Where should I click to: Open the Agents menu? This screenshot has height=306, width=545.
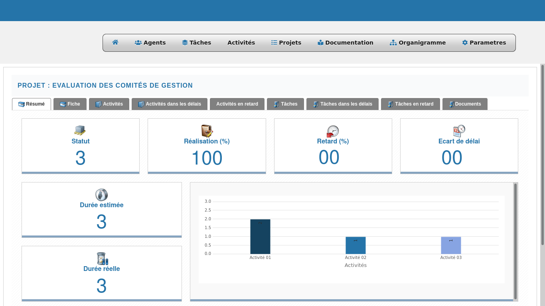click(x=150, y=43)
